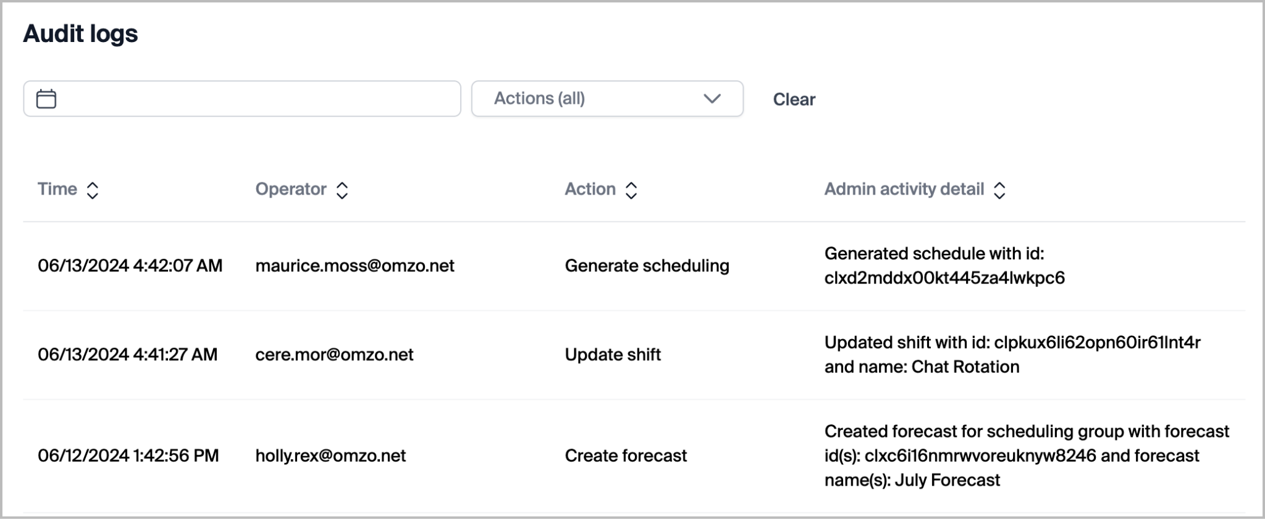This screenshot has width=1265, height=519.
Task: Click sort arrows beside Admin activity detail
Action: (999, 190)
